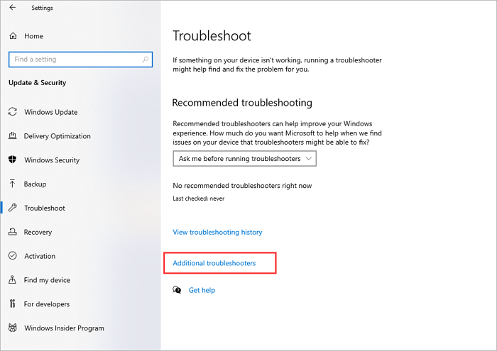Image resolution: width=497 pixels, height=351 pixels.
Task: Click the Get help chat icon
Action: (177, 290)
